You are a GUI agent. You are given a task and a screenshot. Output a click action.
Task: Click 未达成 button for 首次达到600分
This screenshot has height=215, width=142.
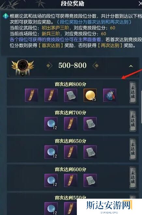point(133,177)
